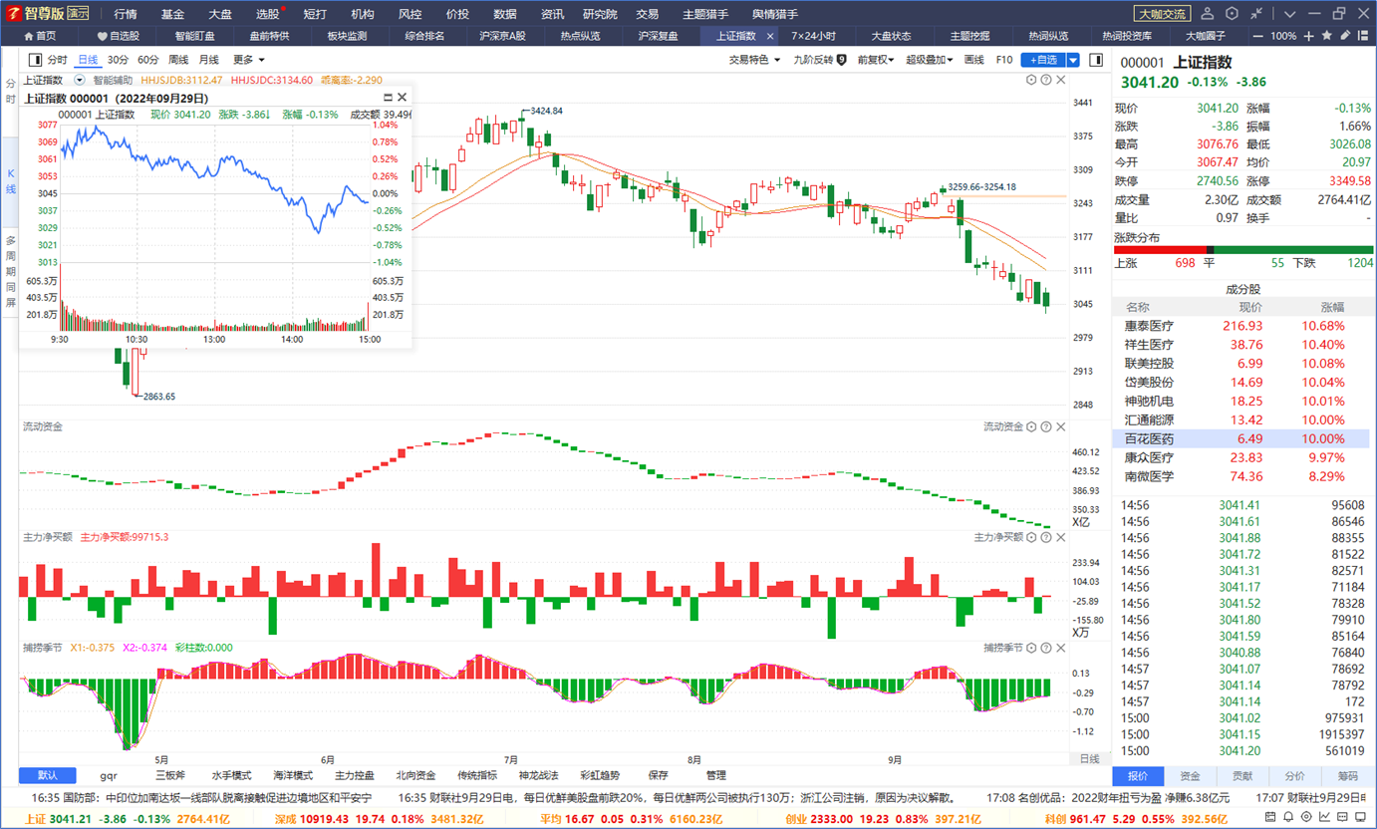Close the 上证指数 tab with its X
1377x829 pixels.
[x=770, y=36]
